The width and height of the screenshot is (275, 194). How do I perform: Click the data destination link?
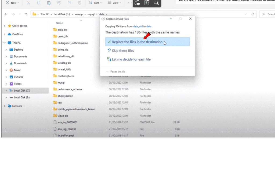click(x=149, y=26)
